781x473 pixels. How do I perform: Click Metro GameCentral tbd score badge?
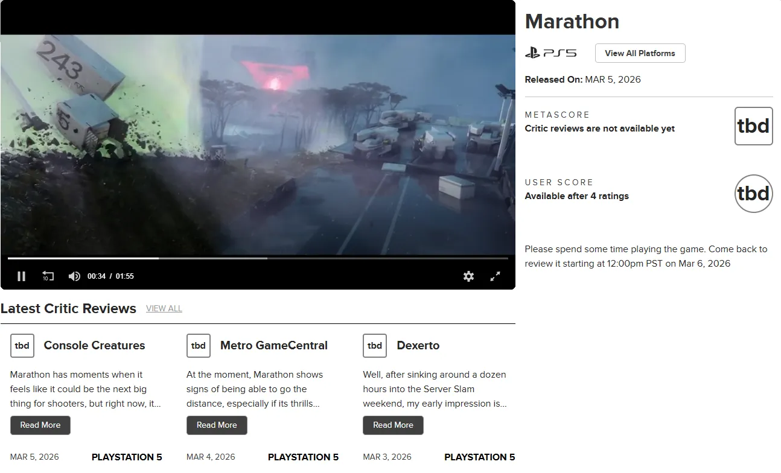(199, 346)
